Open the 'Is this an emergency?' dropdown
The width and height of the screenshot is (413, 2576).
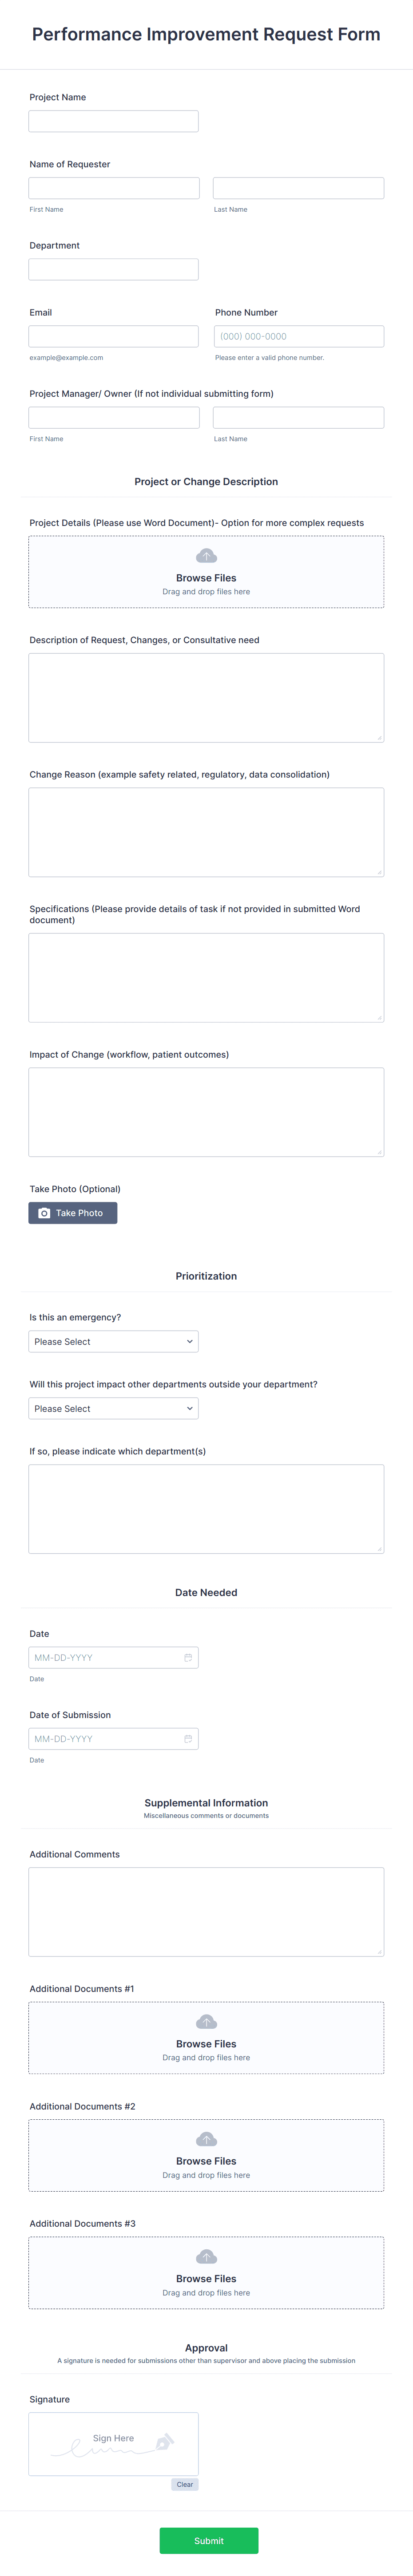pyautogui.click(x=112, y=1341)
